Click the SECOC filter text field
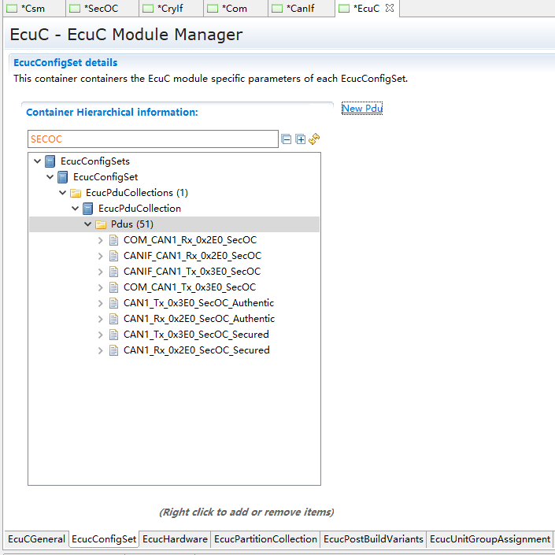This screenshot has height=555, width=555. [x=153, y=139]
